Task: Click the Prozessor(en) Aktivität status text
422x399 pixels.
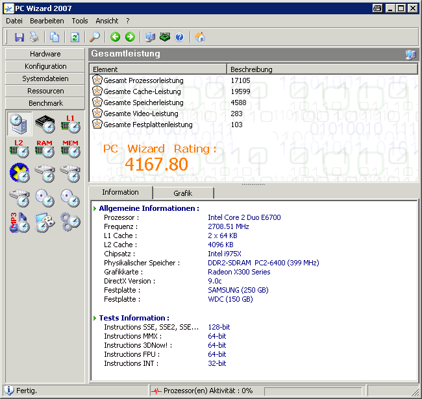Action: coord(208,391)
